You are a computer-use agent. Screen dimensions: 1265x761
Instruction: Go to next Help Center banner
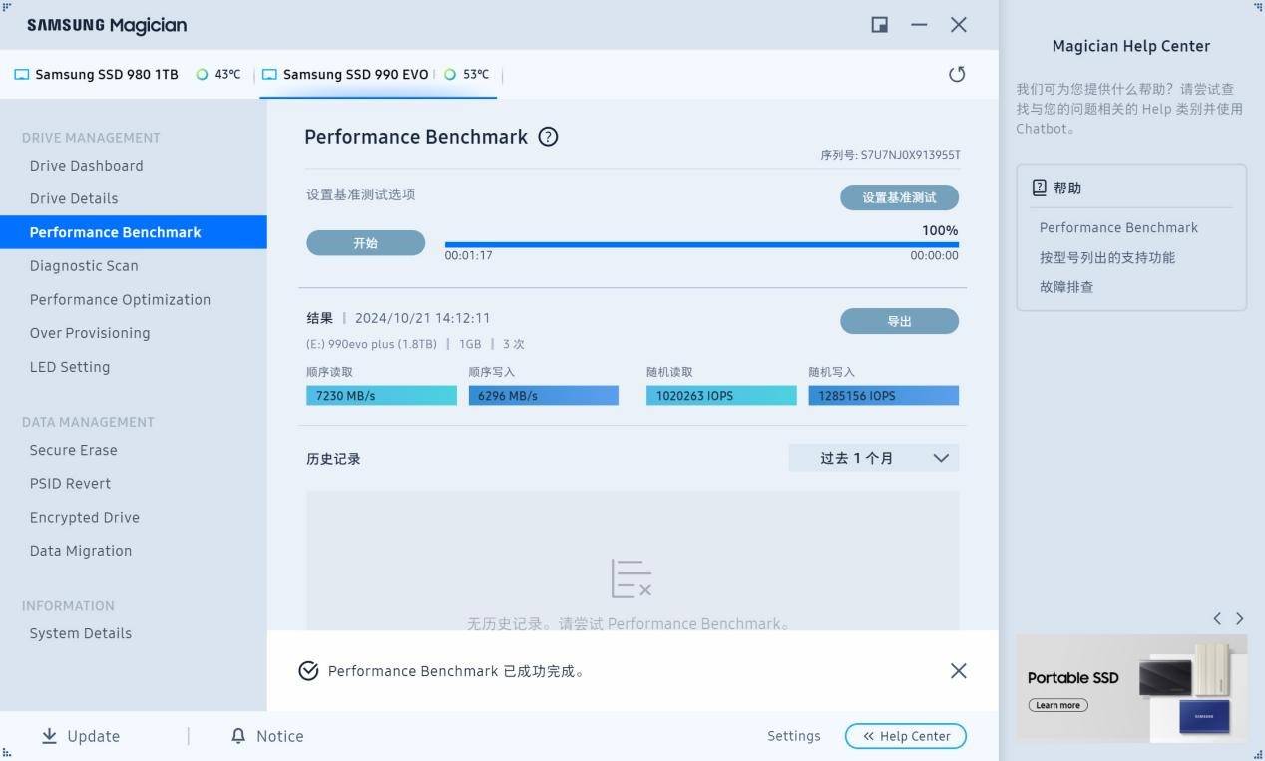(x=1239, y=618)
